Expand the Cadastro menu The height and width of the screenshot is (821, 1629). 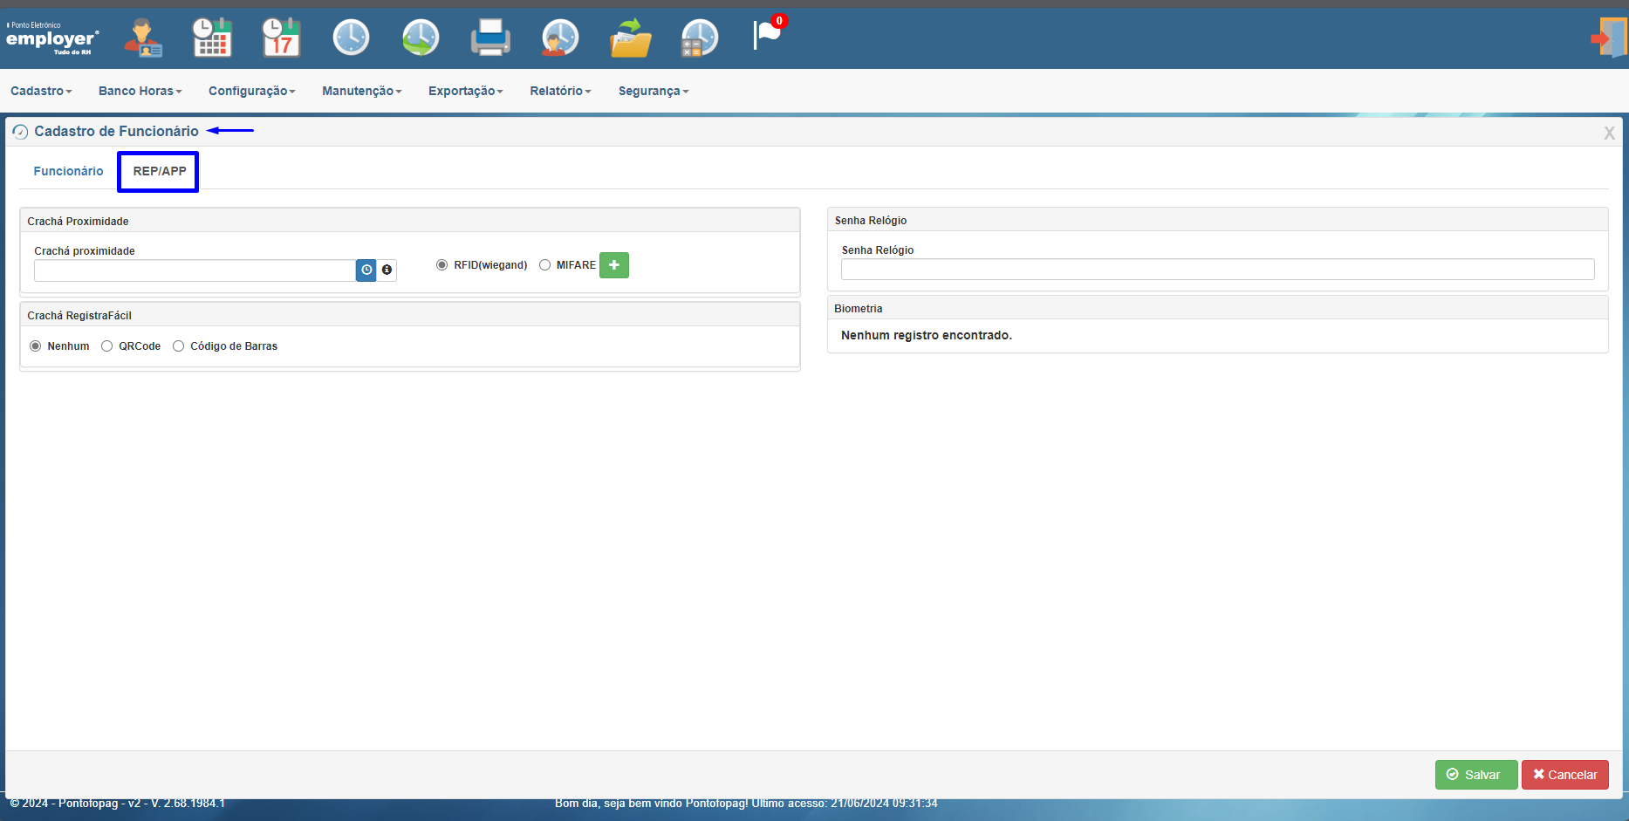(x=41, y=91)
